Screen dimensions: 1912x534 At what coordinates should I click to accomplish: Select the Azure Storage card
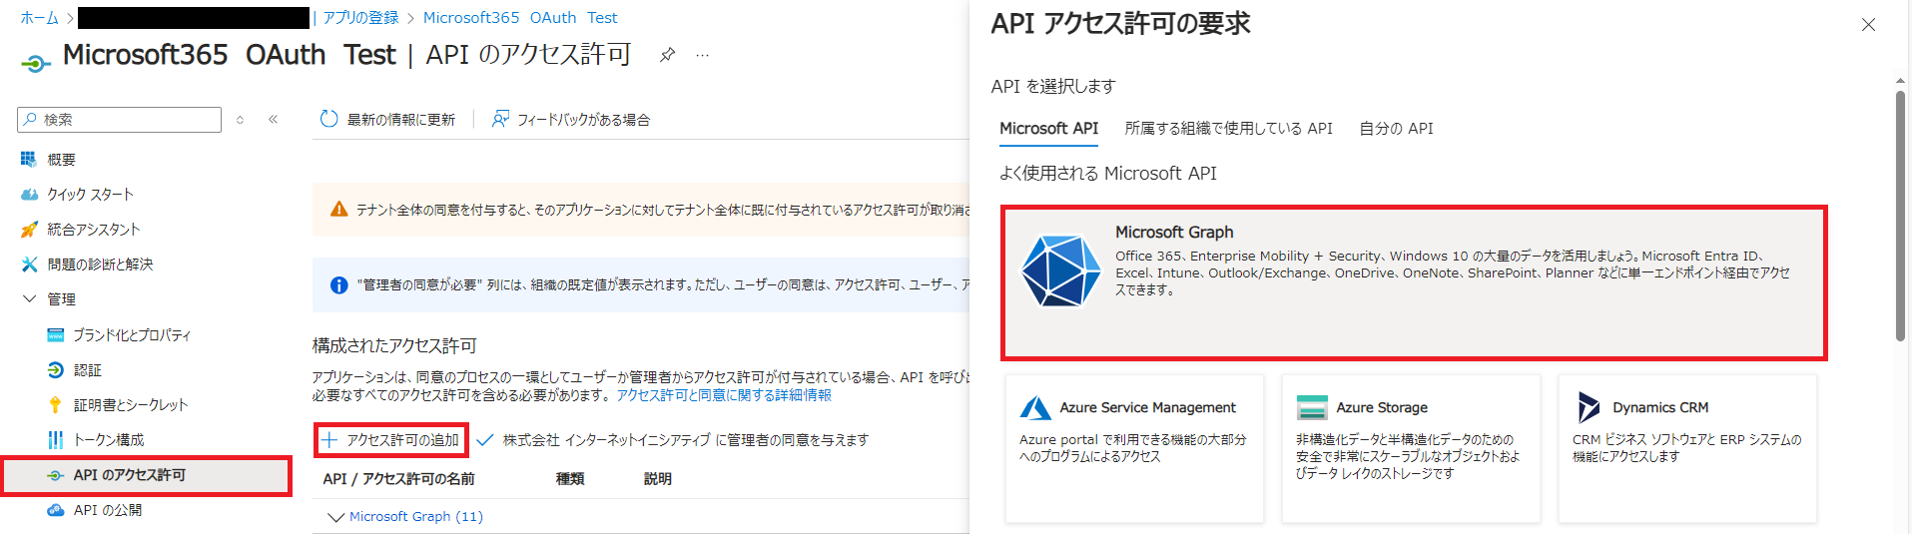(1411, 448)
